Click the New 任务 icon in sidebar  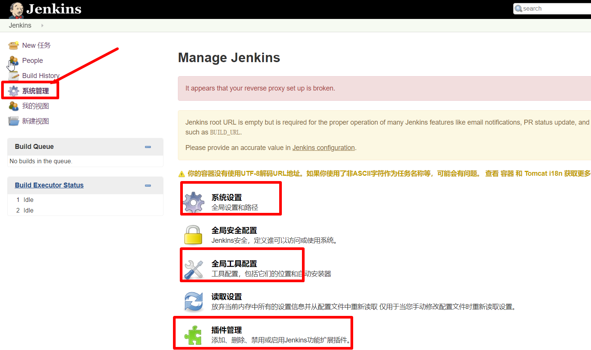tap(14, 45)
